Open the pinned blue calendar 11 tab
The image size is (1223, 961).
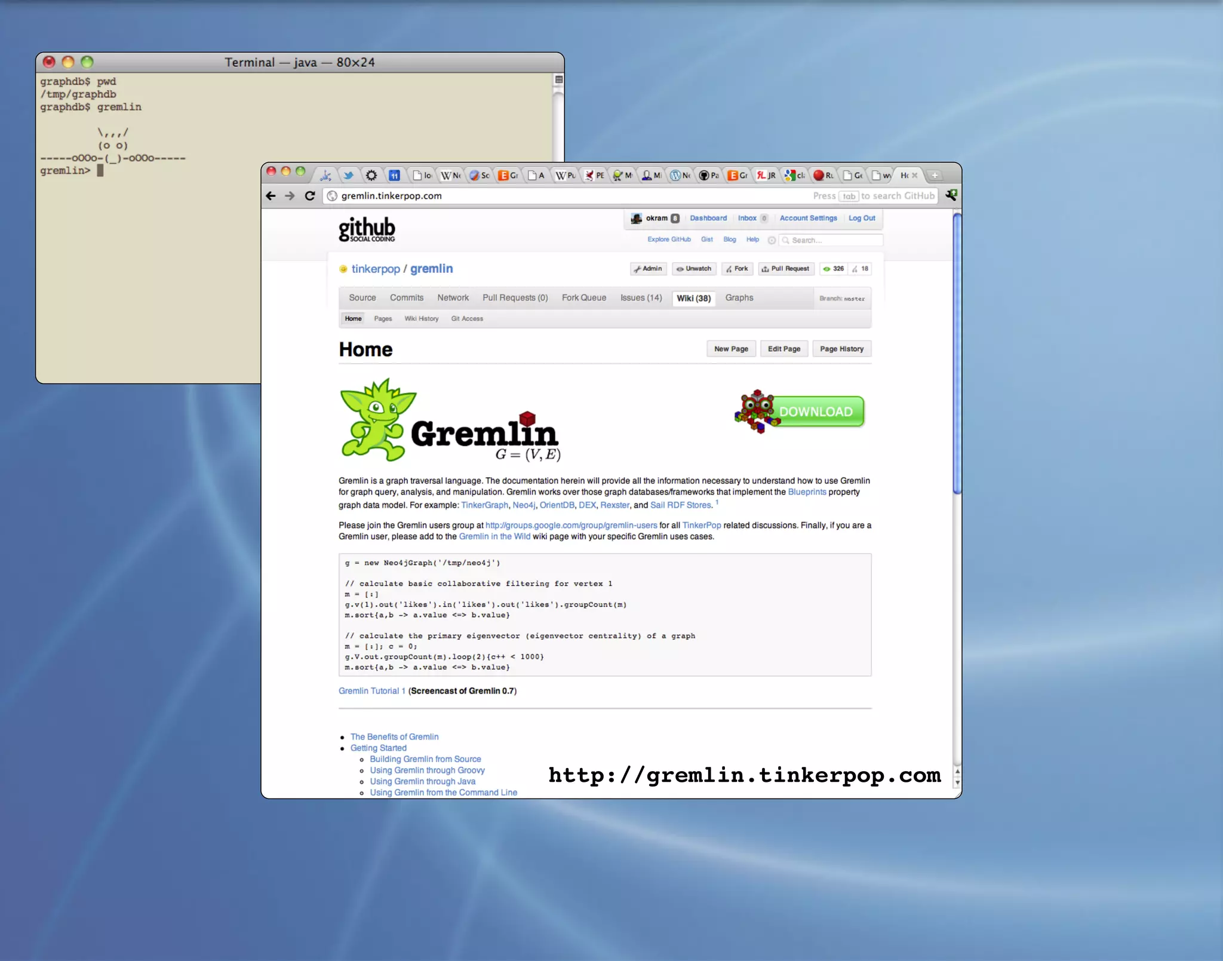coord(394,175)
